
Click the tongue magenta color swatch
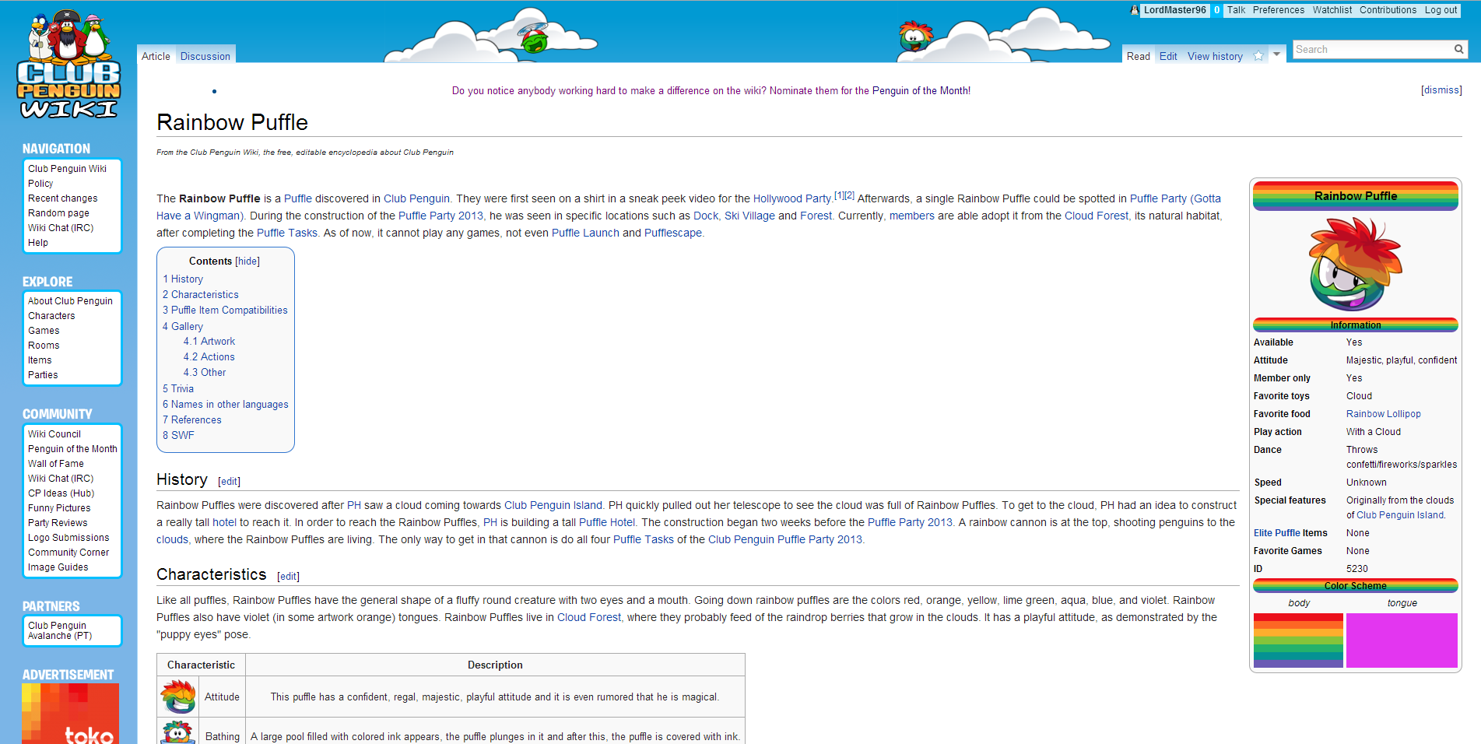[1402, 640]
